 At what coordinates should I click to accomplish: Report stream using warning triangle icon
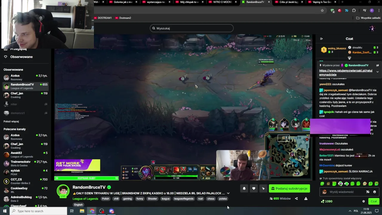(306, 199)
